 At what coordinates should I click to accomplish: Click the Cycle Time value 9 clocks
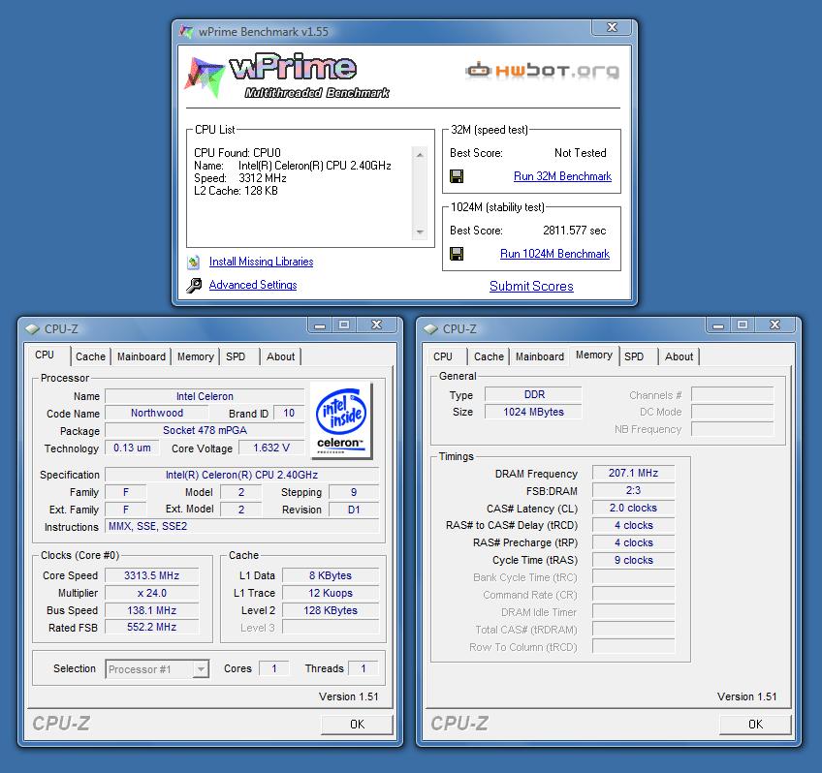tap(633, 560)
